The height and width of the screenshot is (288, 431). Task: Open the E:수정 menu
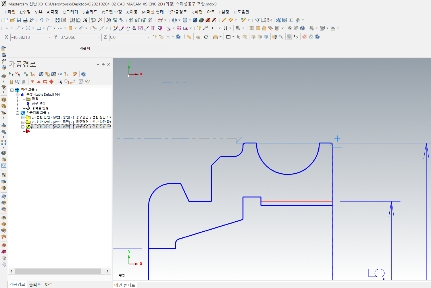pyautogui.click(x=25, y=12)
